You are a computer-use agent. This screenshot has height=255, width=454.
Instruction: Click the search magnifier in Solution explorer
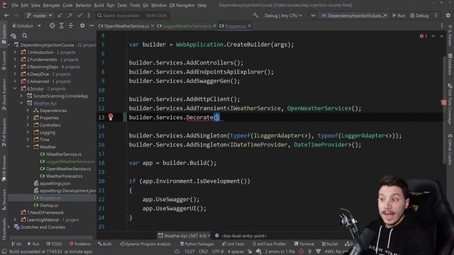25,36
